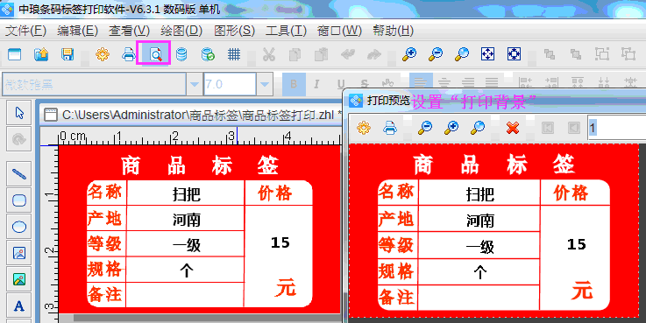Open the 编辑(E) menu

[x=77, y=31]
